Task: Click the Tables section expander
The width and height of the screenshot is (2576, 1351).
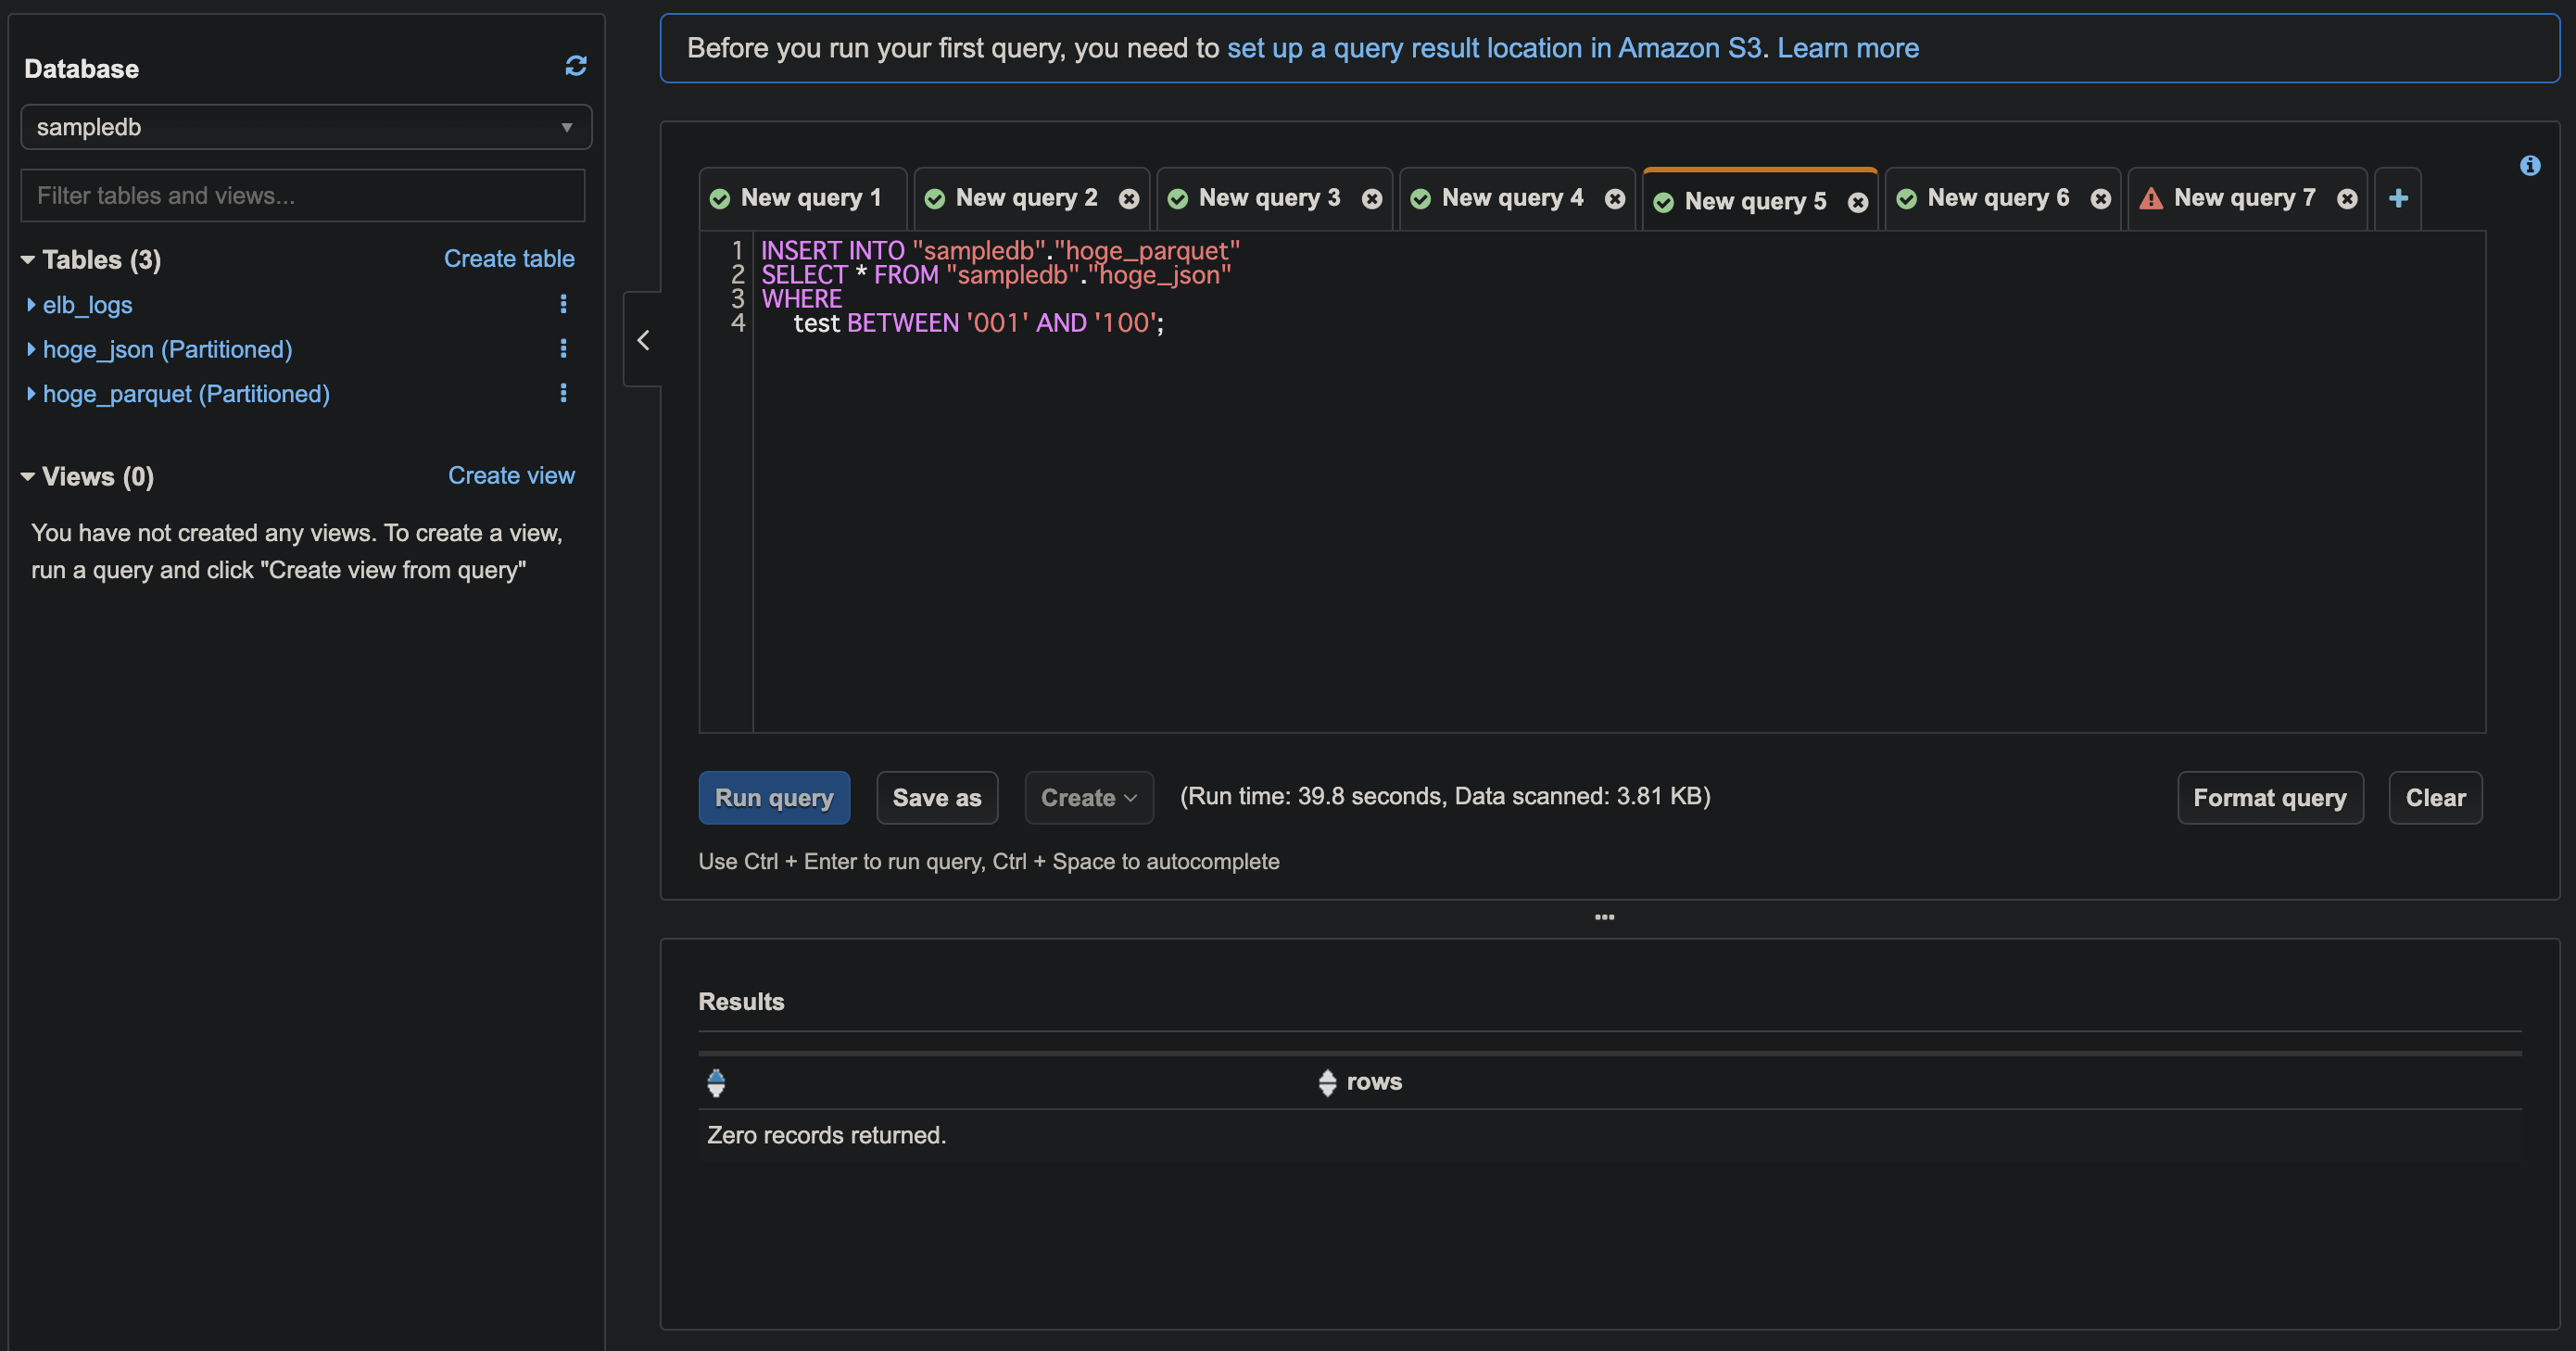Action: (x=26, y=259)
